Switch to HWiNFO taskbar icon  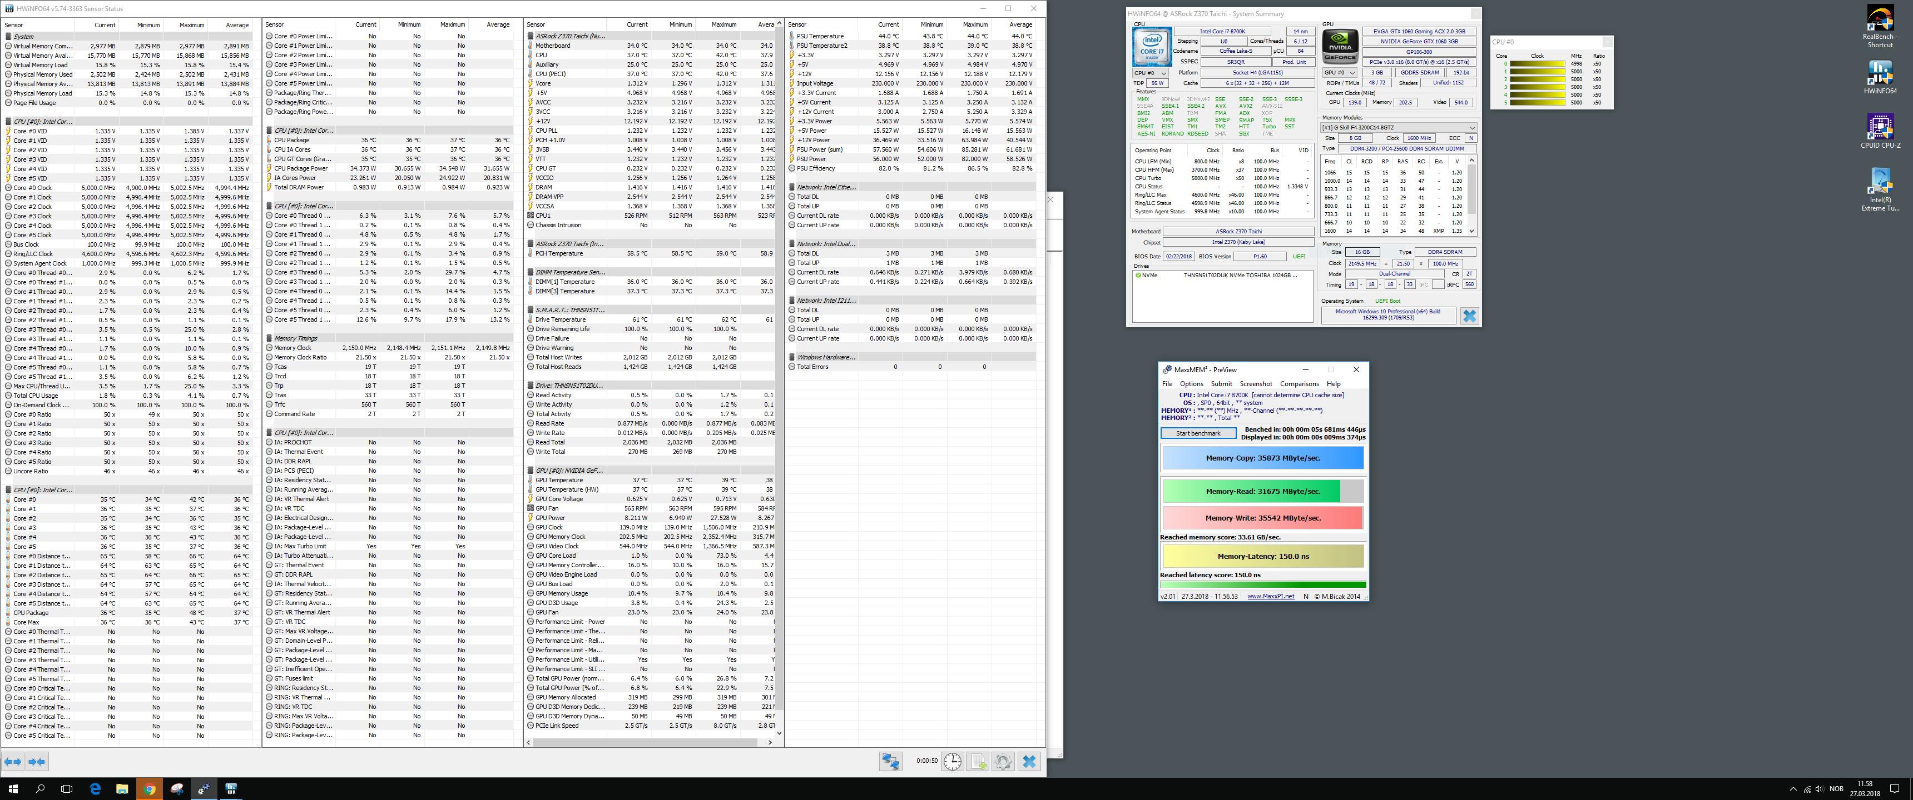pos(231,789)
